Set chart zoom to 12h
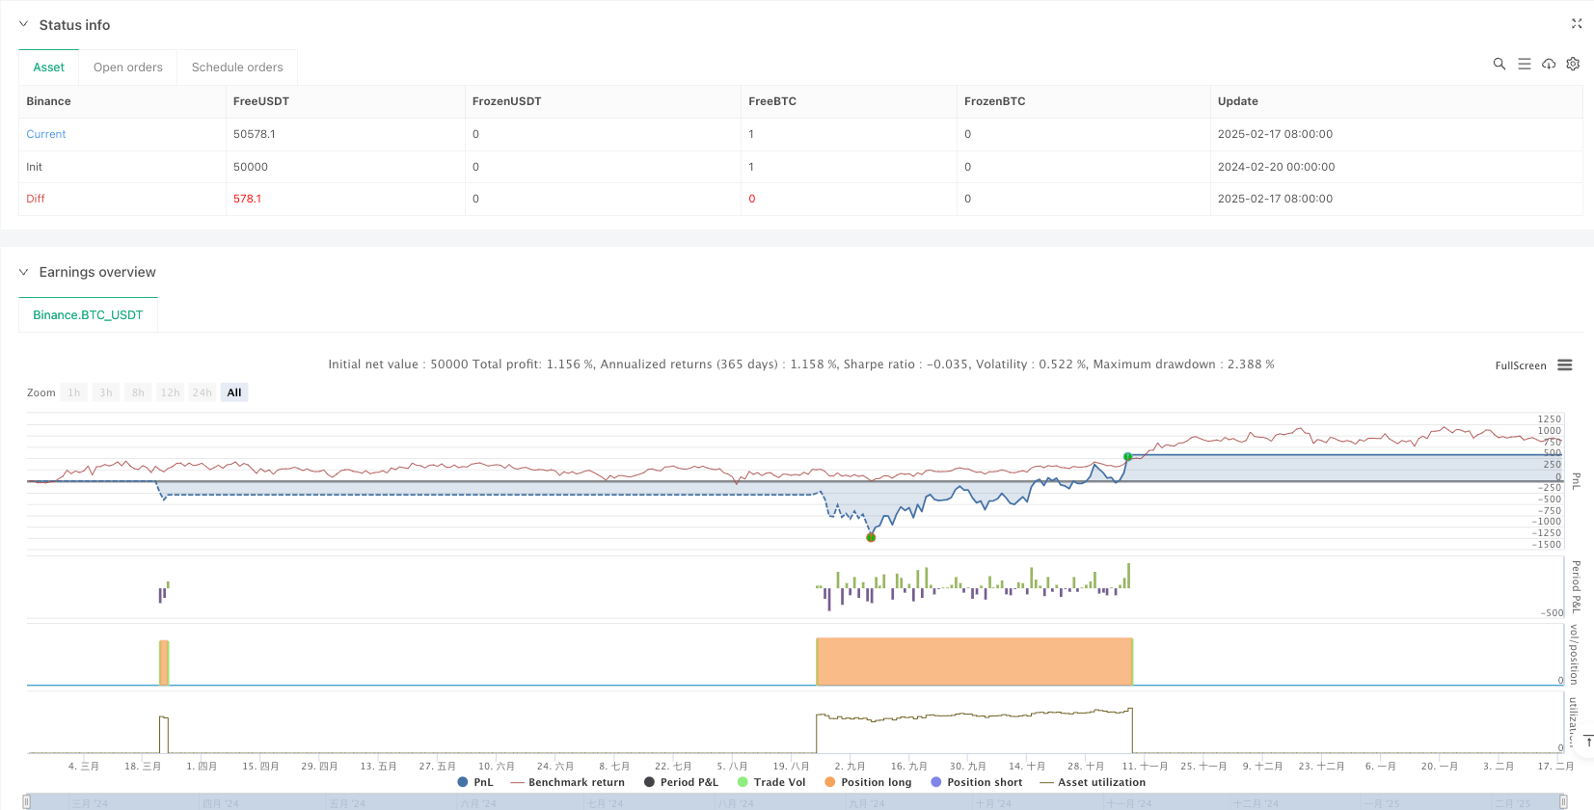Image resolution: width=1594 pixels, height=810 pixels. click(x=171, y=392)
